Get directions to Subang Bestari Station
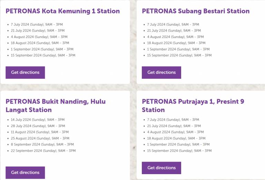This screenshot has width=265, height=180. coord(161,73)
